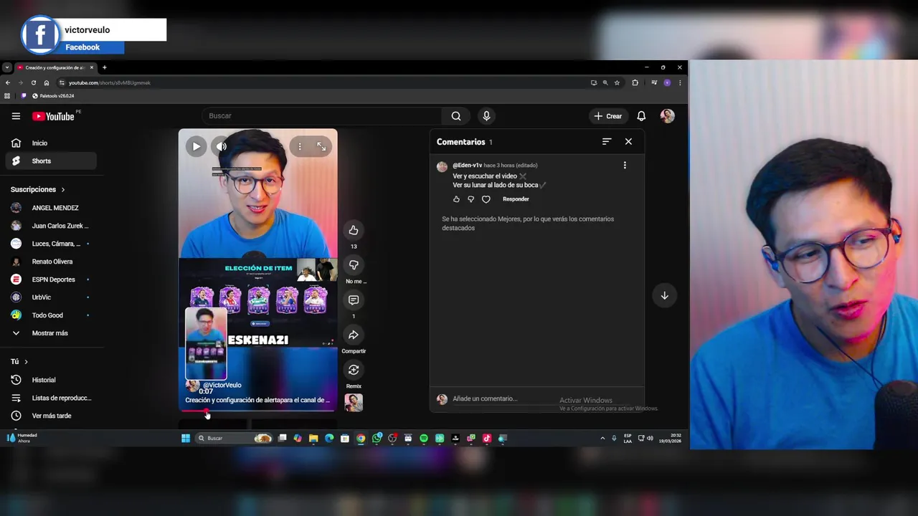Go to Inicio in the sidebar
Image resolution: width=918 pixels, height=516 pixels.
(50, 143)
